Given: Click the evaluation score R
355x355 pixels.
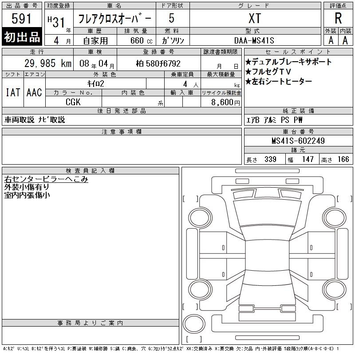Looking at the screenshot, I should (338, 18).
